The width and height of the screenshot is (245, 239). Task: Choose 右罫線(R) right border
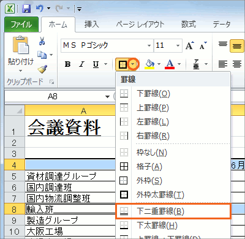[173, 135]
